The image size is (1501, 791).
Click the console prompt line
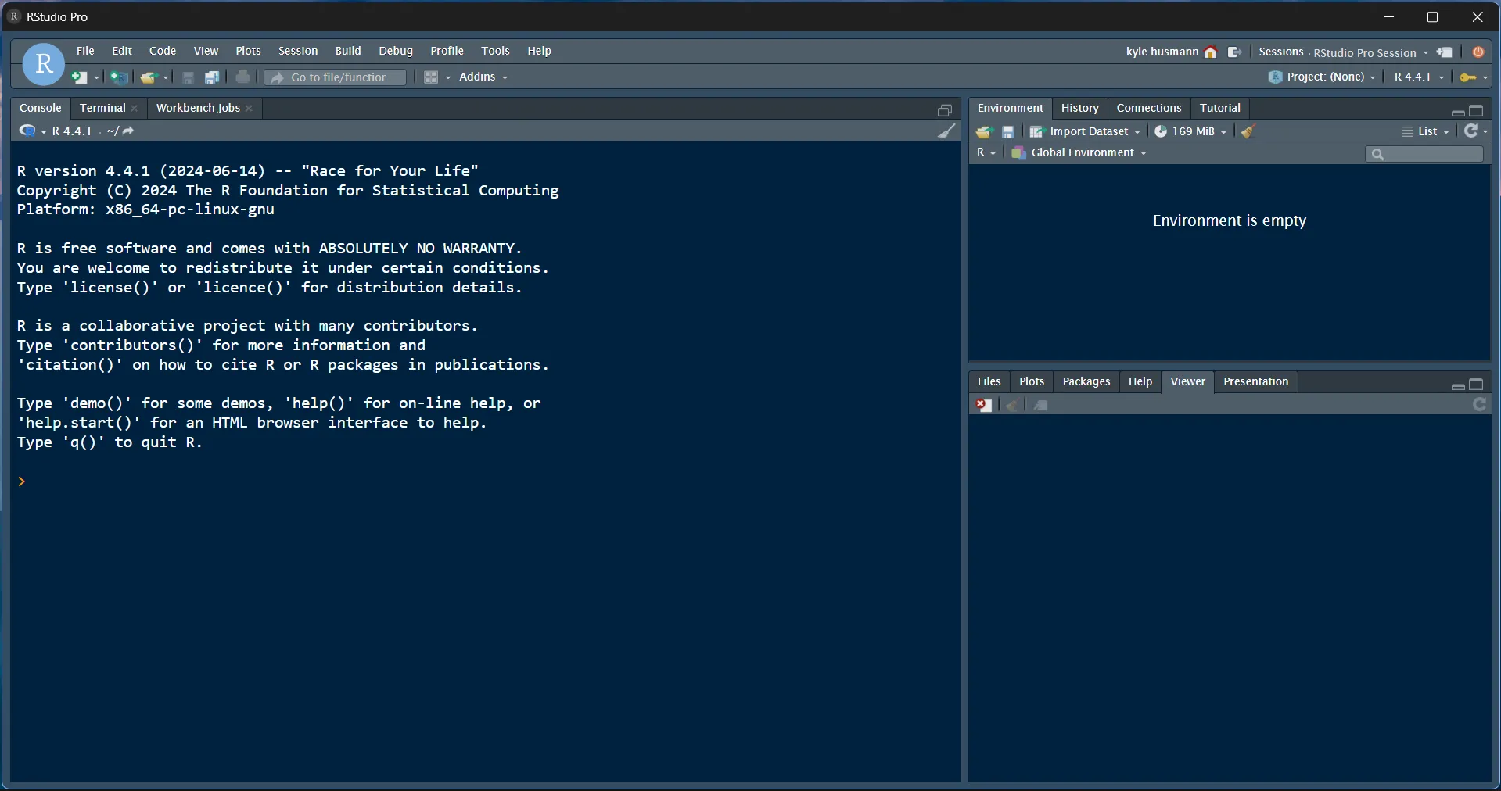click(485, 481)
